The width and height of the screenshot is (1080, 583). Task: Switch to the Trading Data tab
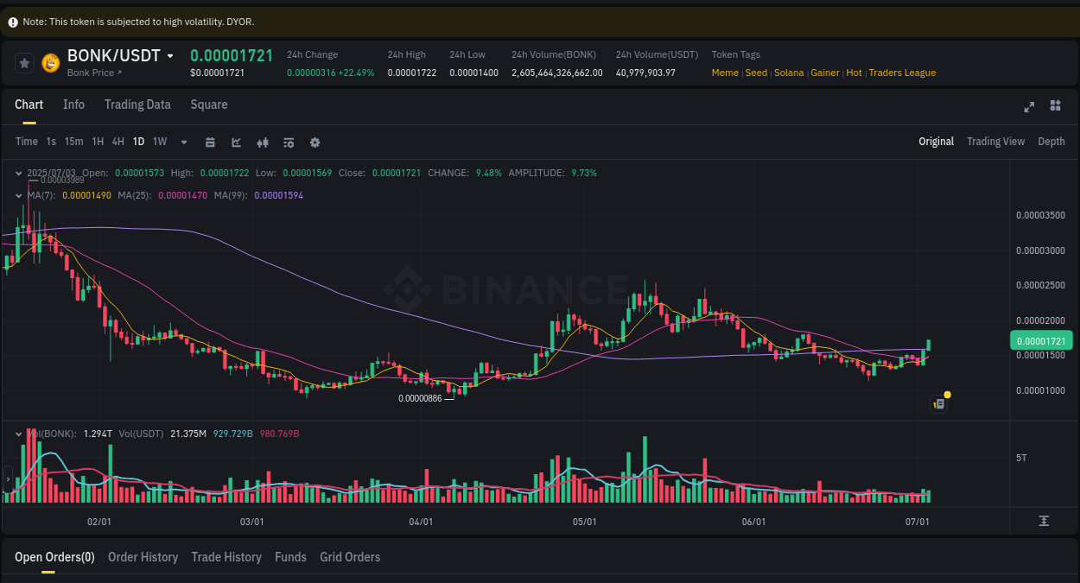click(137, 104)
